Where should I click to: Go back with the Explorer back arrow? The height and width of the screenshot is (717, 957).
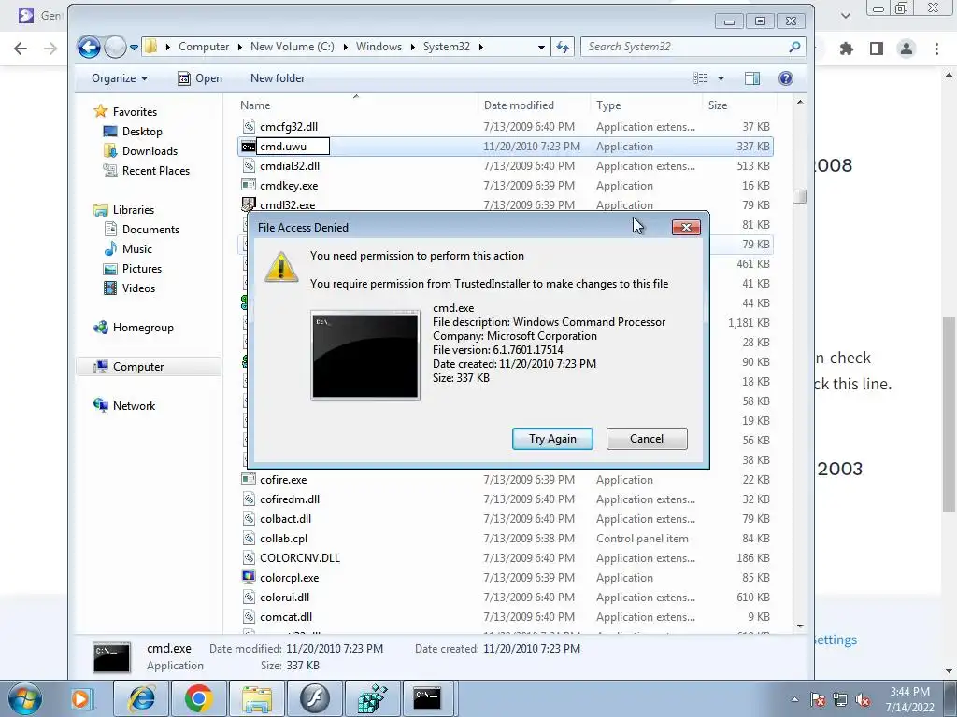pos(89,47)
